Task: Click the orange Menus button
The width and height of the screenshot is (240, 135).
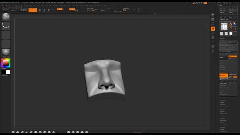Action: click(x=205, y=3)
